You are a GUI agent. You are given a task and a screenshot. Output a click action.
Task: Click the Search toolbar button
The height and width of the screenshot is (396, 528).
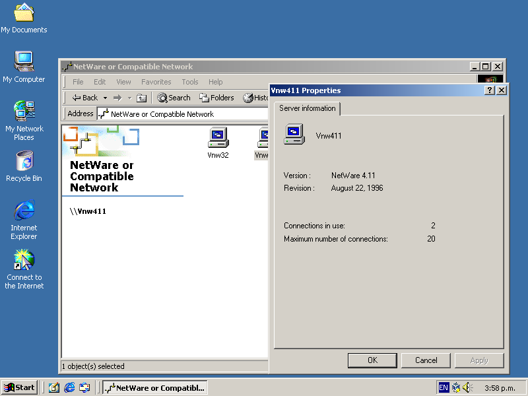click(174, 98)
